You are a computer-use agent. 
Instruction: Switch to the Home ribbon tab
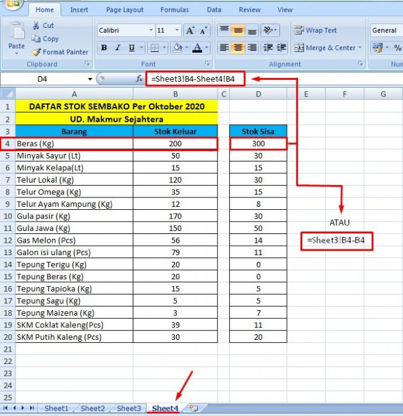click(45, 10)
